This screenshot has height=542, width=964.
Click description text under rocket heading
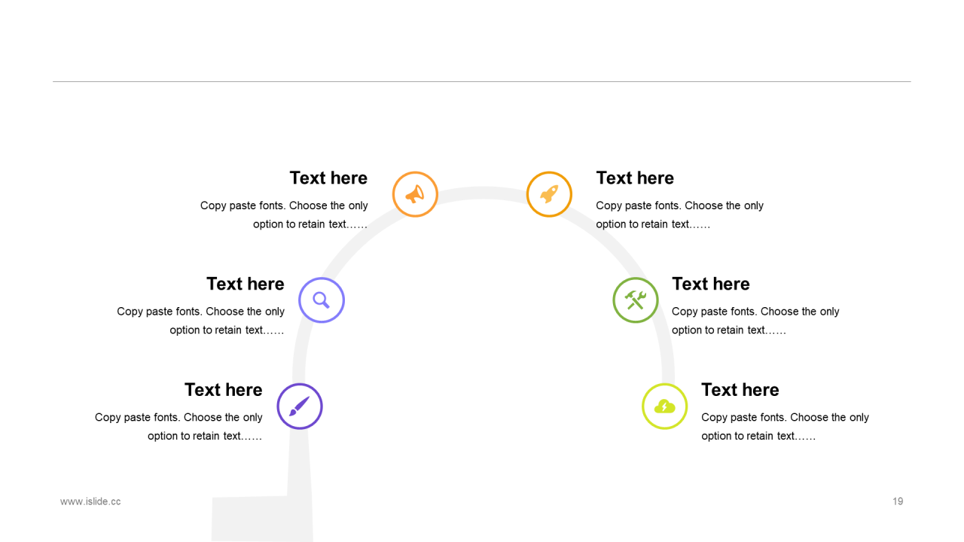click(680, 215)
